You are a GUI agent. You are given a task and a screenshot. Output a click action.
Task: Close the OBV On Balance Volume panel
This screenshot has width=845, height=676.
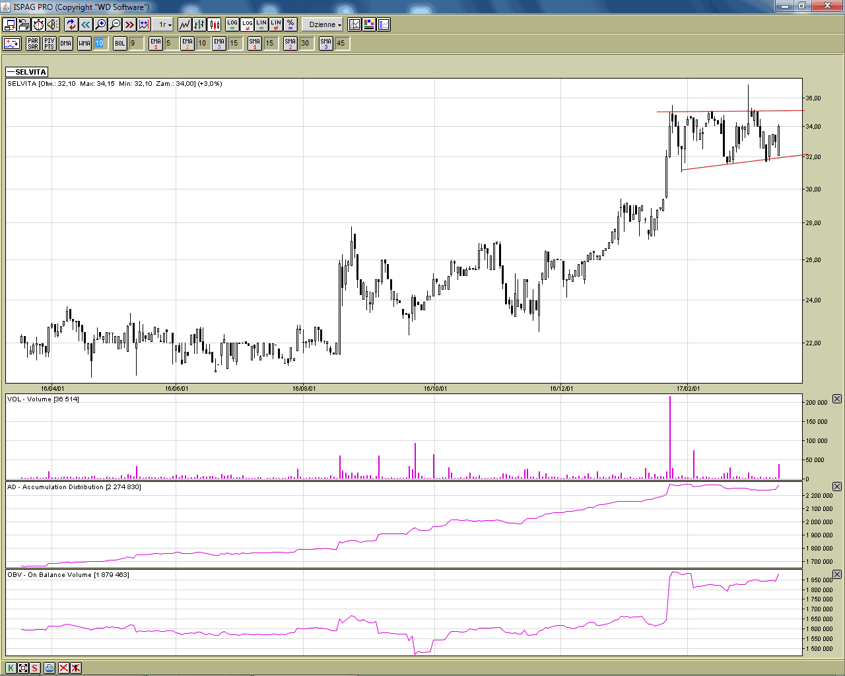coord(837,574)
